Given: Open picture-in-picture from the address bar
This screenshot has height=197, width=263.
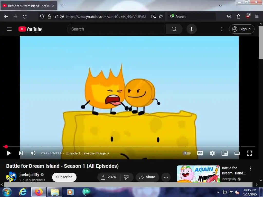Looking at the screenshot, I should 154,17.
